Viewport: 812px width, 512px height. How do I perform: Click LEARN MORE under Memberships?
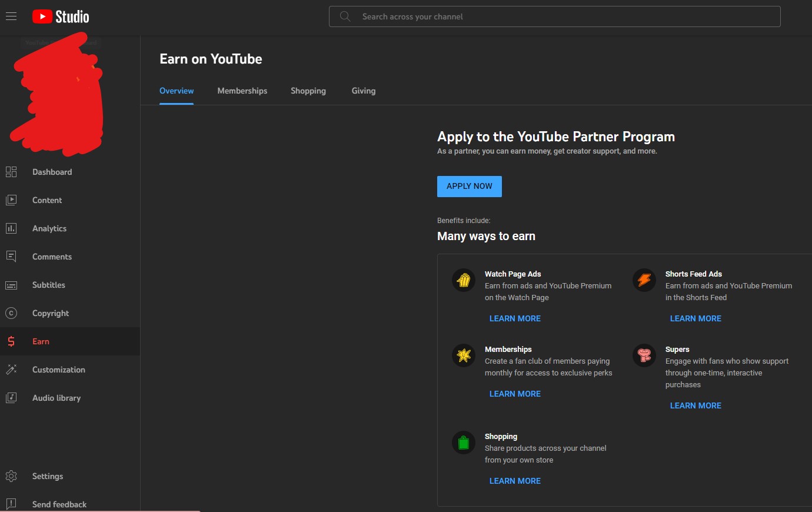(x=515, y=394)
